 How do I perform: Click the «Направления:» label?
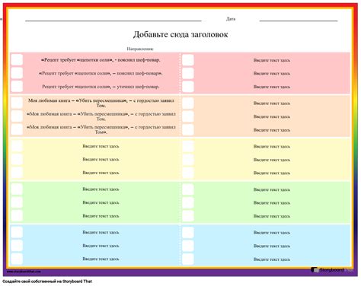[140, 49]
